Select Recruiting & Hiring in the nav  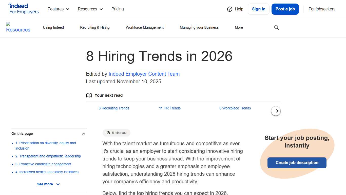[95, 27]
